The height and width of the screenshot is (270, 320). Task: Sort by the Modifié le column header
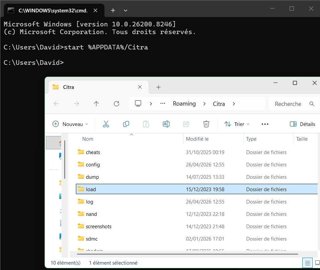click(197, 139)
